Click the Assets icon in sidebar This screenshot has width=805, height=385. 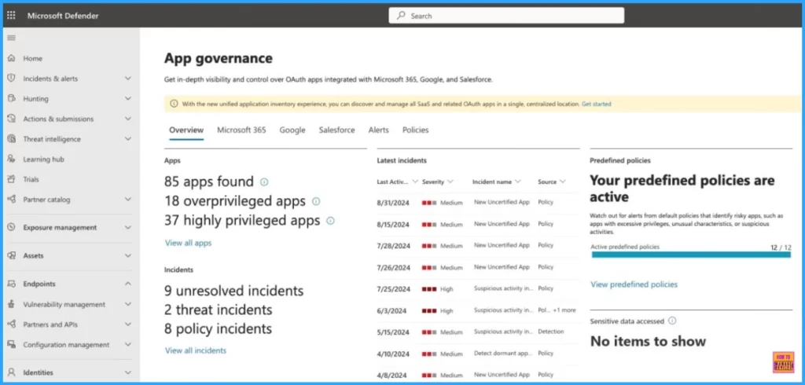(11, 255)
